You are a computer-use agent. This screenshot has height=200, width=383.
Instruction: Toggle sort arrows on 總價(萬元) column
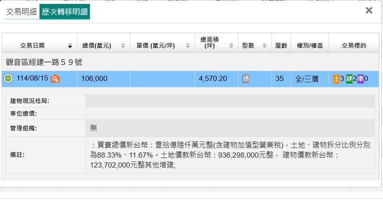123,45
